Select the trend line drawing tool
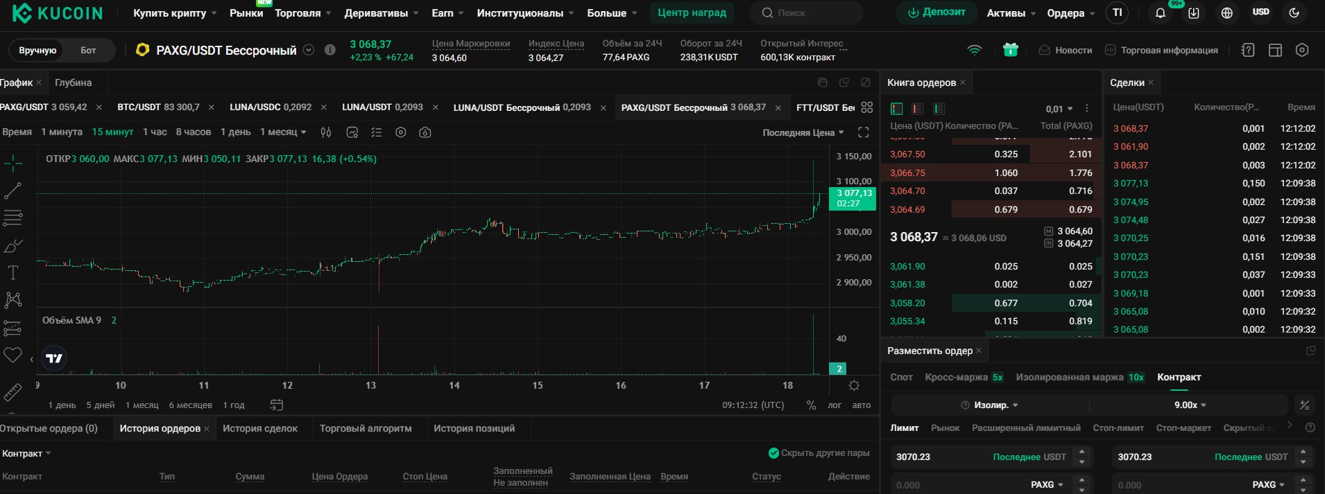This screenshot has width=1325, height=494. [13, 191]
